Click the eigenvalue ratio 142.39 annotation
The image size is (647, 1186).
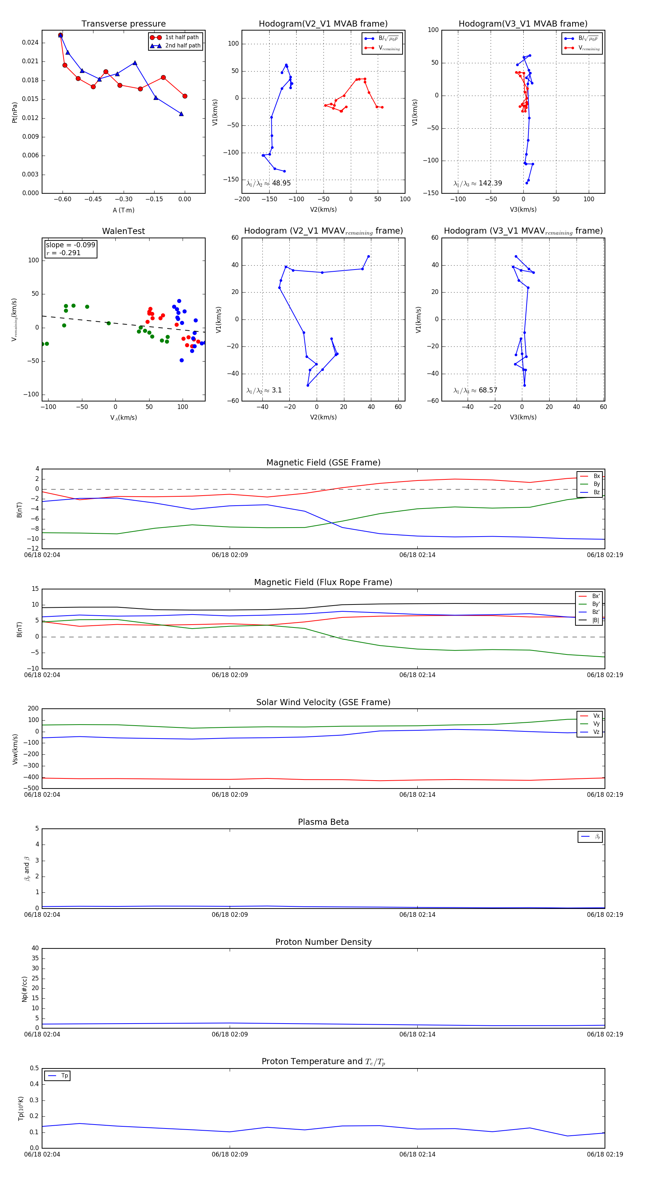click(478, 183)
